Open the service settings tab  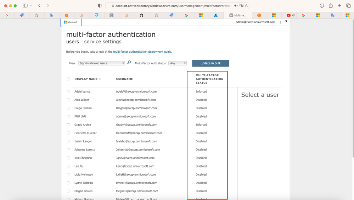[103, 42]
